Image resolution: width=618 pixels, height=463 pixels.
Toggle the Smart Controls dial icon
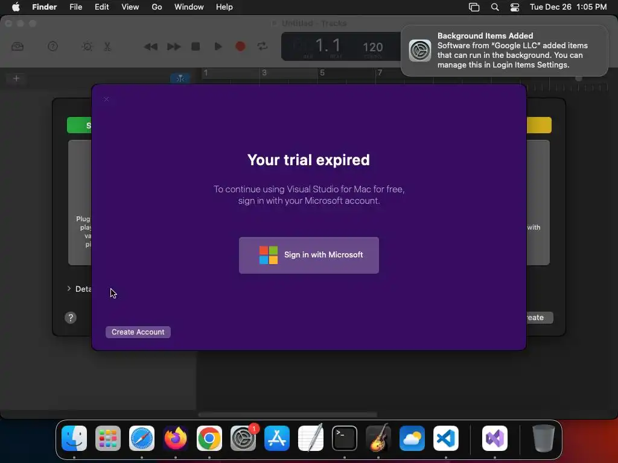(87, 46)
